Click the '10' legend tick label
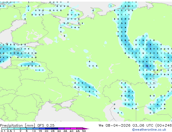The image size is (172, 132). (34, 131)
